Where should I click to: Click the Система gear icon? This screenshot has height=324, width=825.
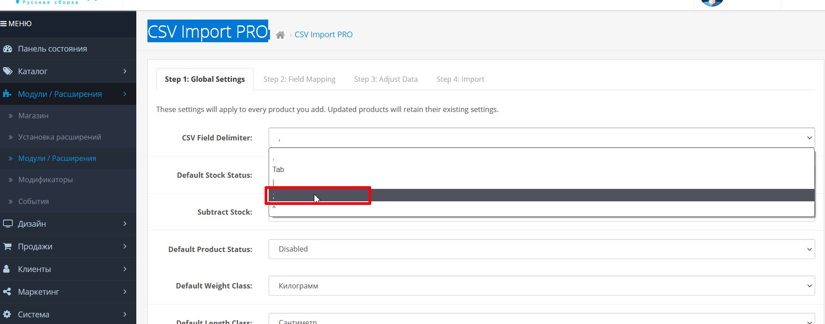(x=7, y=314)
